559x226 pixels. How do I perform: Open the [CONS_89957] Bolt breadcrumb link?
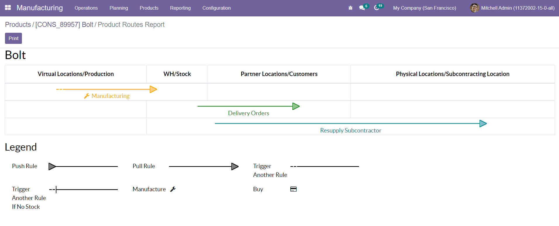pos(64,25)
